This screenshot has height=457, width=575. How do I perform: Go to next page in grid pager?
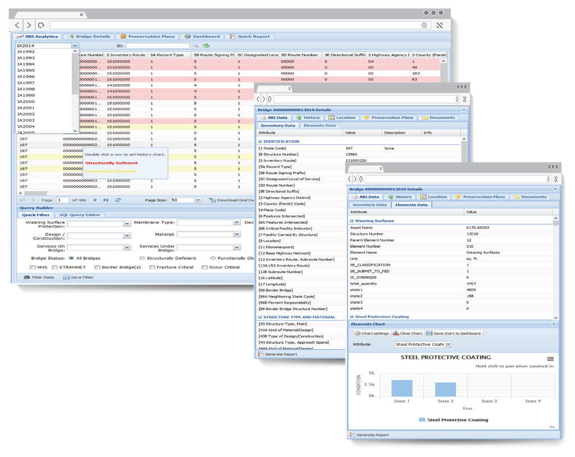[x=95, y=200]
